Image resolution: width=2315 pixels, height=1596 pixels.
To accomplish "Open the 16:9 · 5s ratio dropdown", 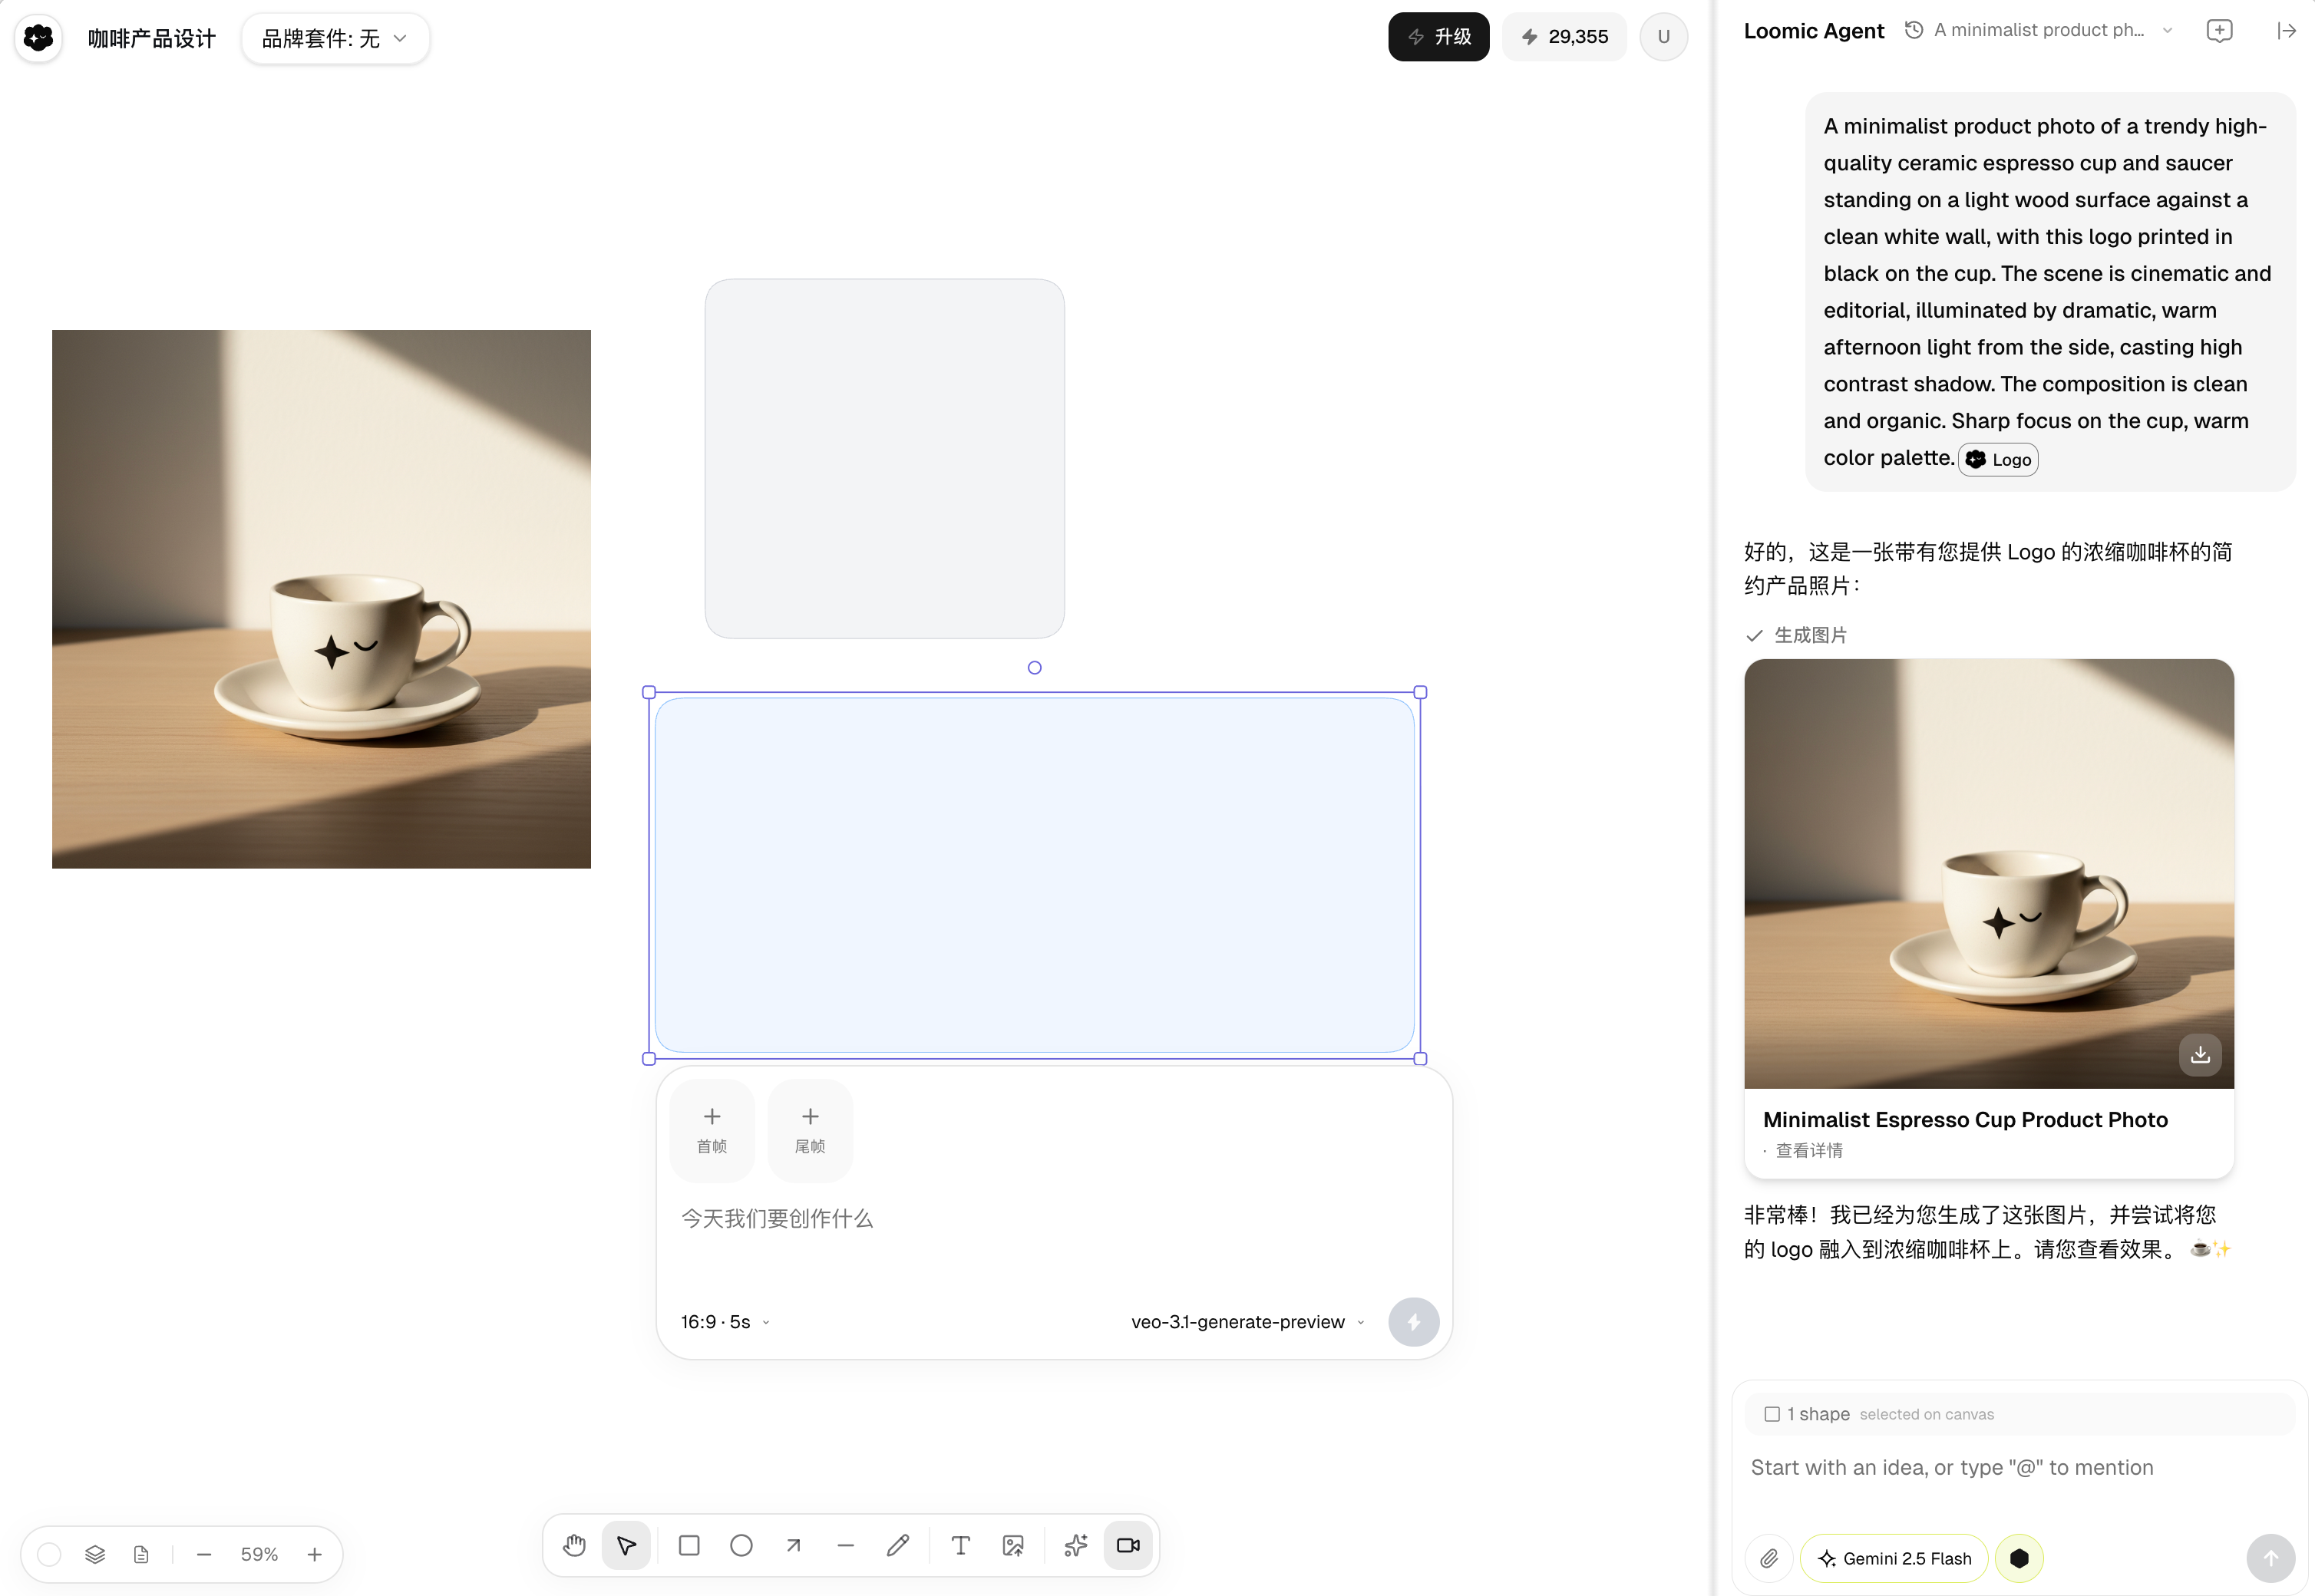I will point(725,1322).
